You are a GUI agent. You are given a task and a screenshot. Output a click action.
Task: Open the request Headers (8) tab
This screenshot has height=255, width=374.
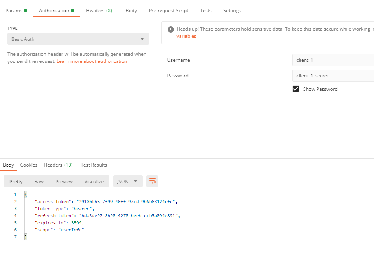(x=99, y=11)
